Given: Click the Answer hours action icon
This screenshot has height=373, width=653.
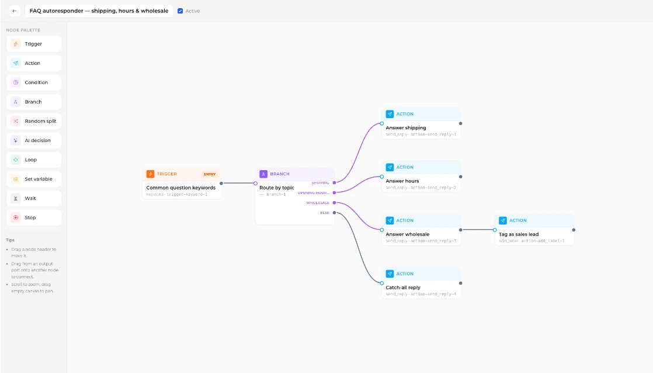Looking at the screenshot, I should (x=390, y=167).
